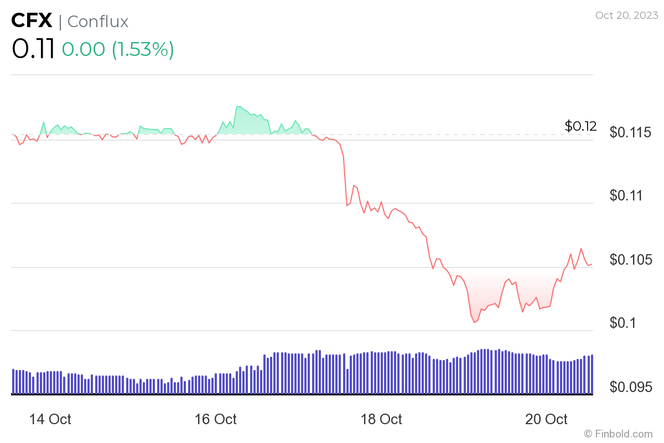664x443 pixels.
Task: Select the $0.095 y-axis label
Action: click(x=630, y=387)
